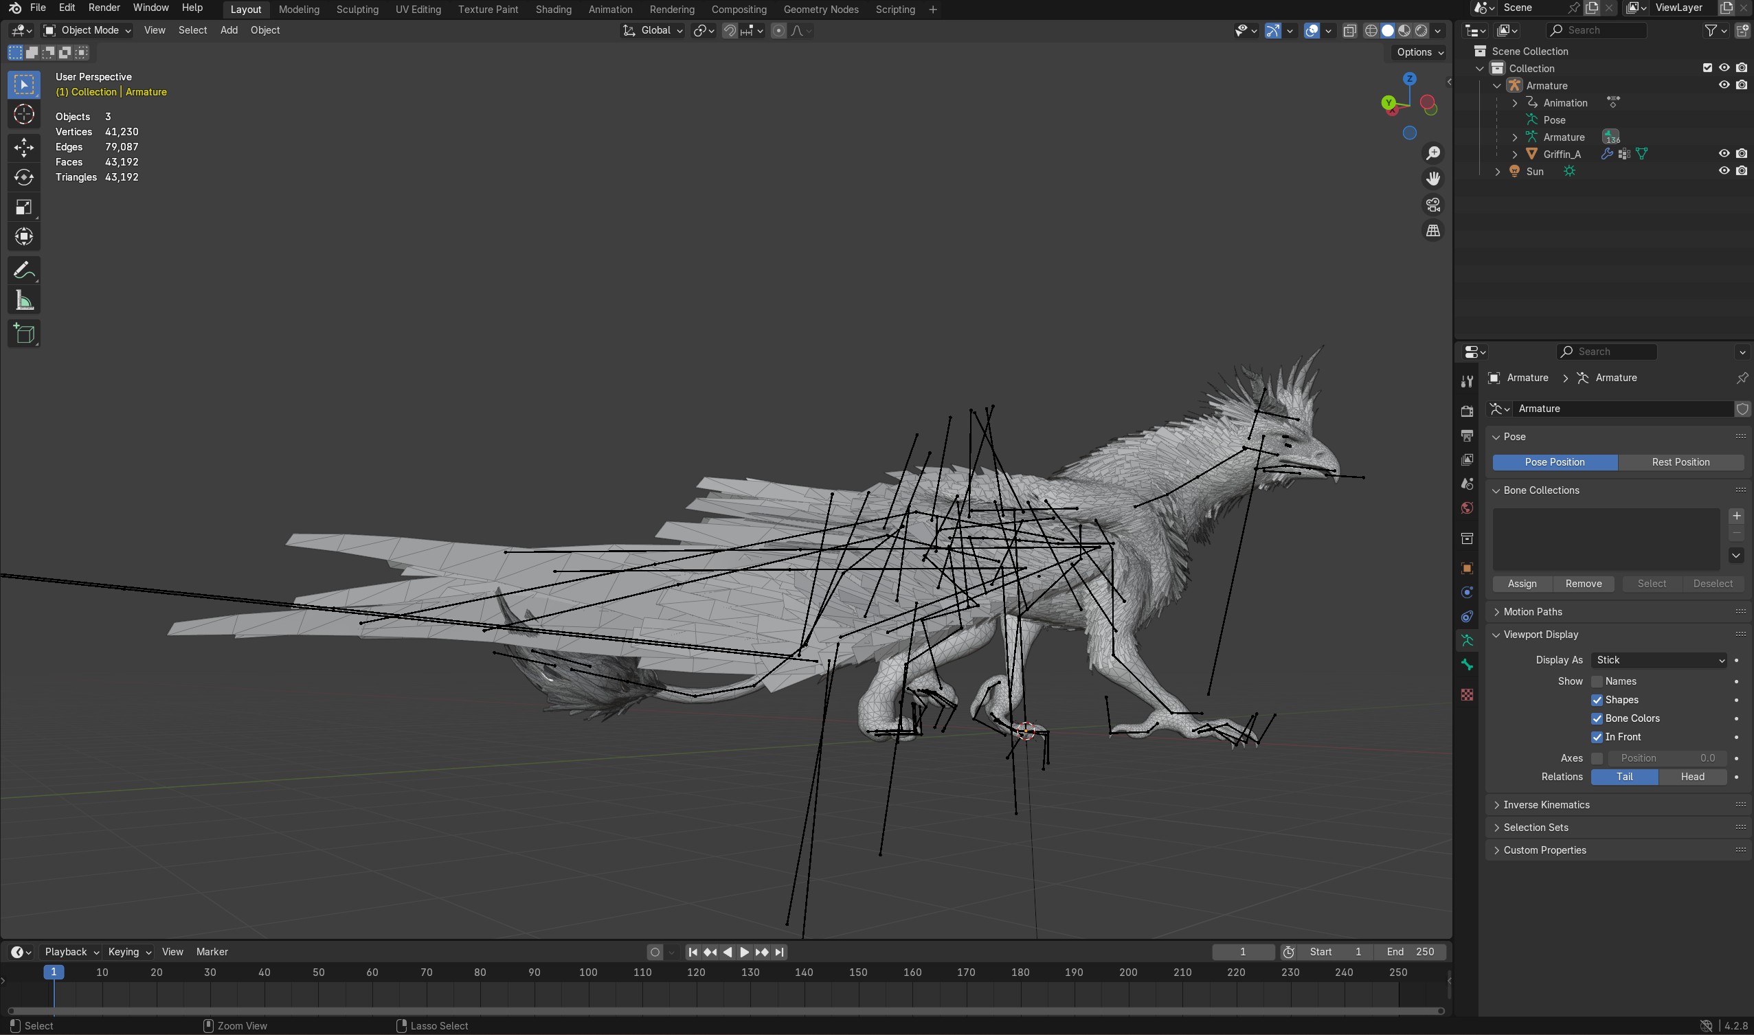This screenshot has height=1035, width=1754.
Task: Open the Render menu
Action: (104, 8)
